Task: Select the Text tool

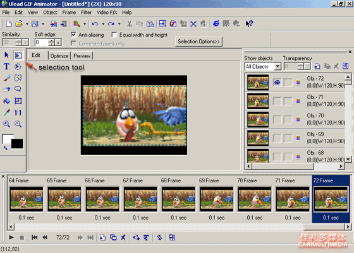Action: (6, 67)
